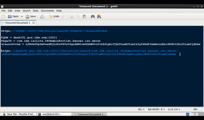Open the Tools menu
The height and width of the screenshot is (120, 204).
(x=36, y=11)
